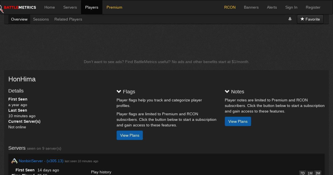Click View Plans under Flags
This screenshot has height=175, width=333.
tap(130, 135)
